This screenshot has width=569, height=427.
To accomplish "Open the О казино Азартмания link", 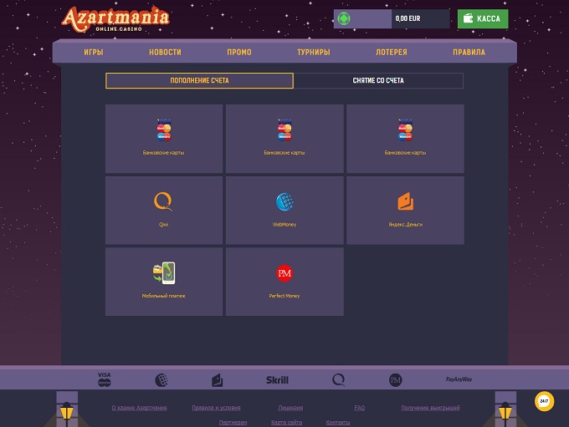I will click(x=140, y=408).
